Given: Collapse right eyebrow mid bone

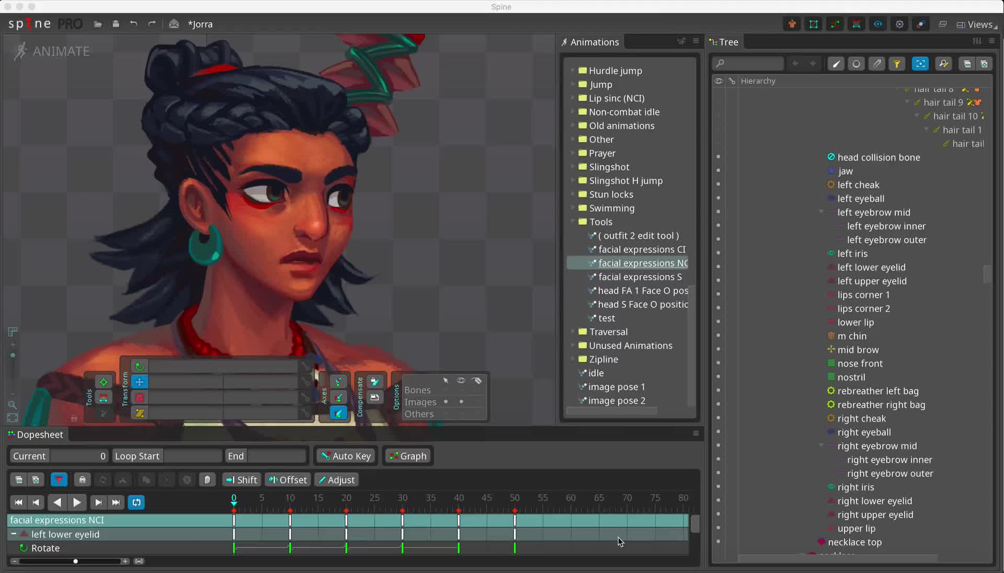Looking at the screenshot, I should tap(821, 445).
